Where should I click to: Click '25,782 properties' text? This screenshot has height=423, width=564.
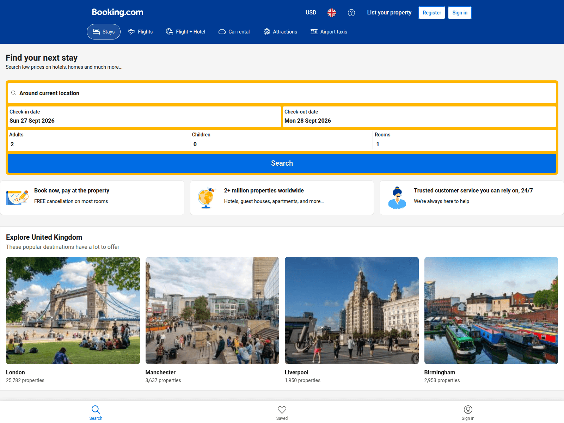(25, 380)
